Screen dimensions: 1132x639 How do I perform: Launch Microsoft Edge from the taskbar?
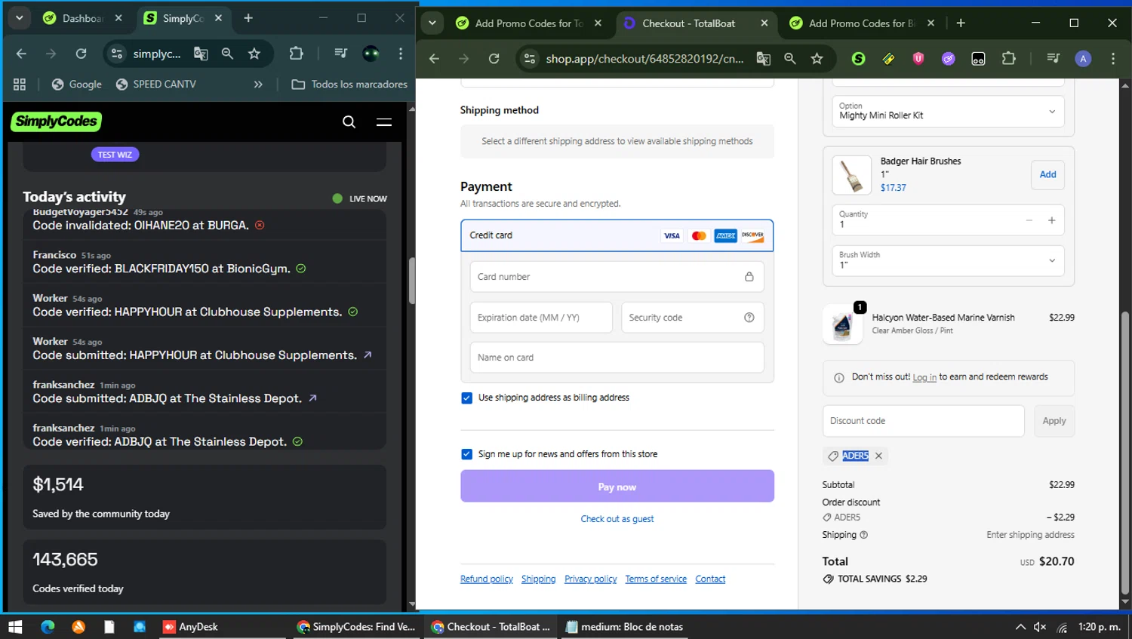point(48,627)
